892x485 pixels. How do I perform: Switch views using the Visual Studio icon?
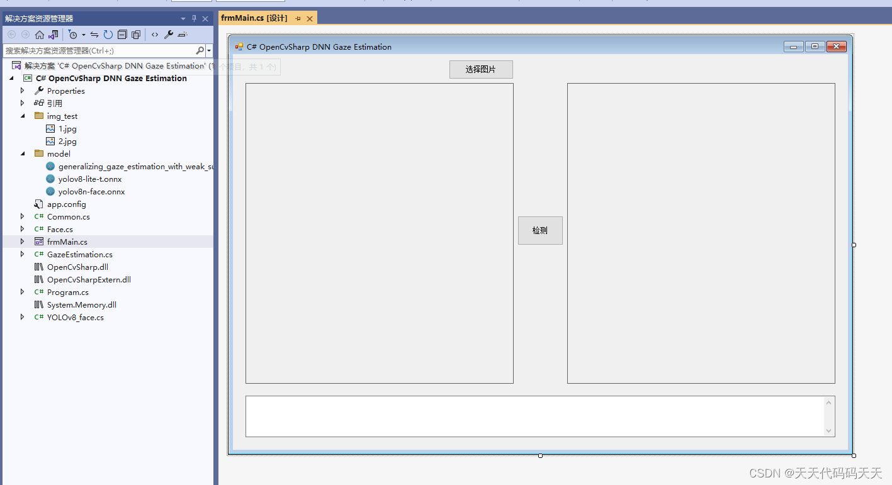point(54,35)
